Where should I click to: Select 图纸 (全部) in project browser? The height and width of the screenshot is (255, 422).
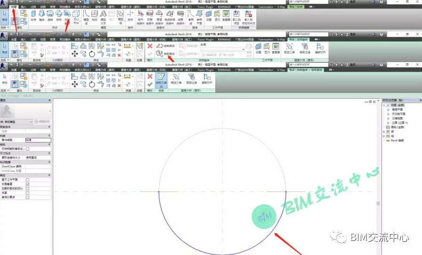coord(398,127)
